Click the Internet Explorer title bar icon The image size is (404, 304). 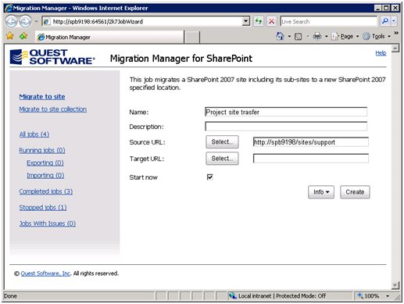tap(9, 8)
